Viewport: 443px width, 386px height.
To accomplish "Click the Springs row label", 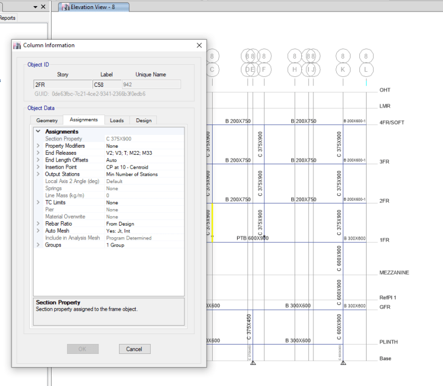I will coord(53,188).
